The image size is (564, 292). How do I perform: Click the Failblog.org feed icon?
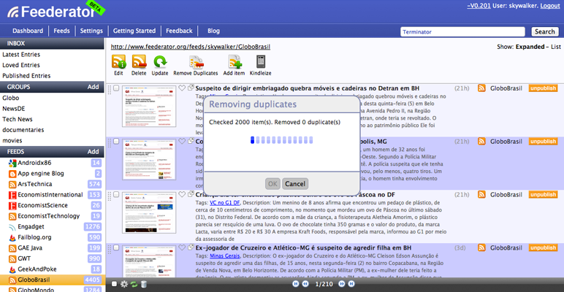click(x=12, y=237)
